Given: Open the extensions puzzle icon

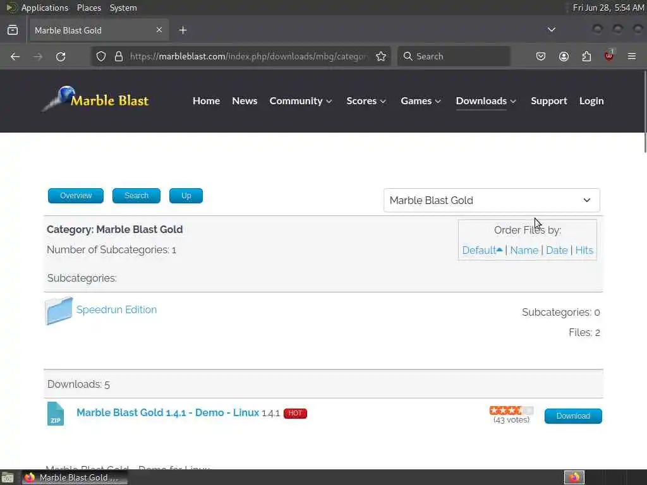Looking at the screenshot, I should (x=586, y=56).
